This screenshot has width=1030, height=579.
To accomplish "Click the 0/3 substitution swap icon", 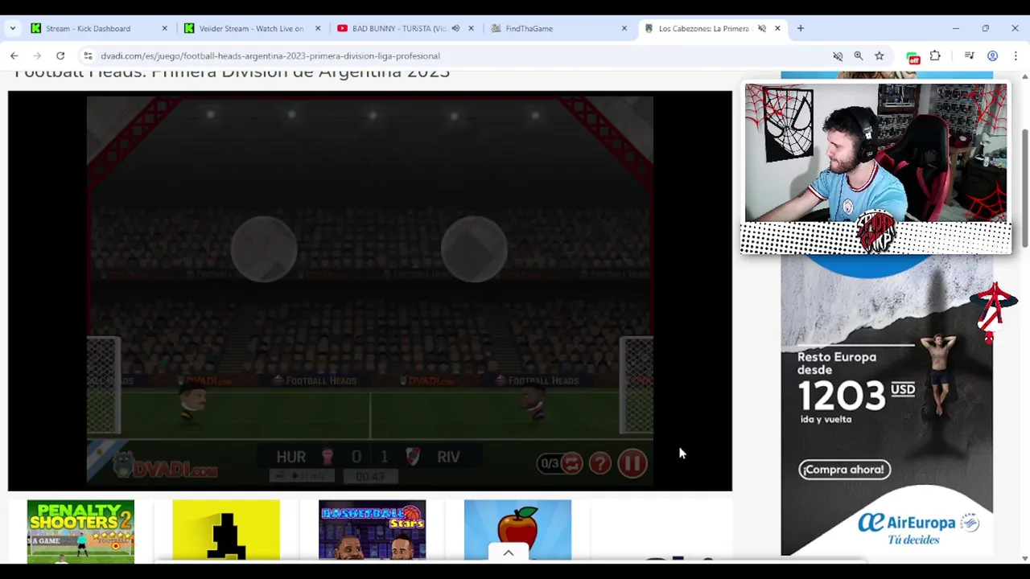I will click(571, 463).
